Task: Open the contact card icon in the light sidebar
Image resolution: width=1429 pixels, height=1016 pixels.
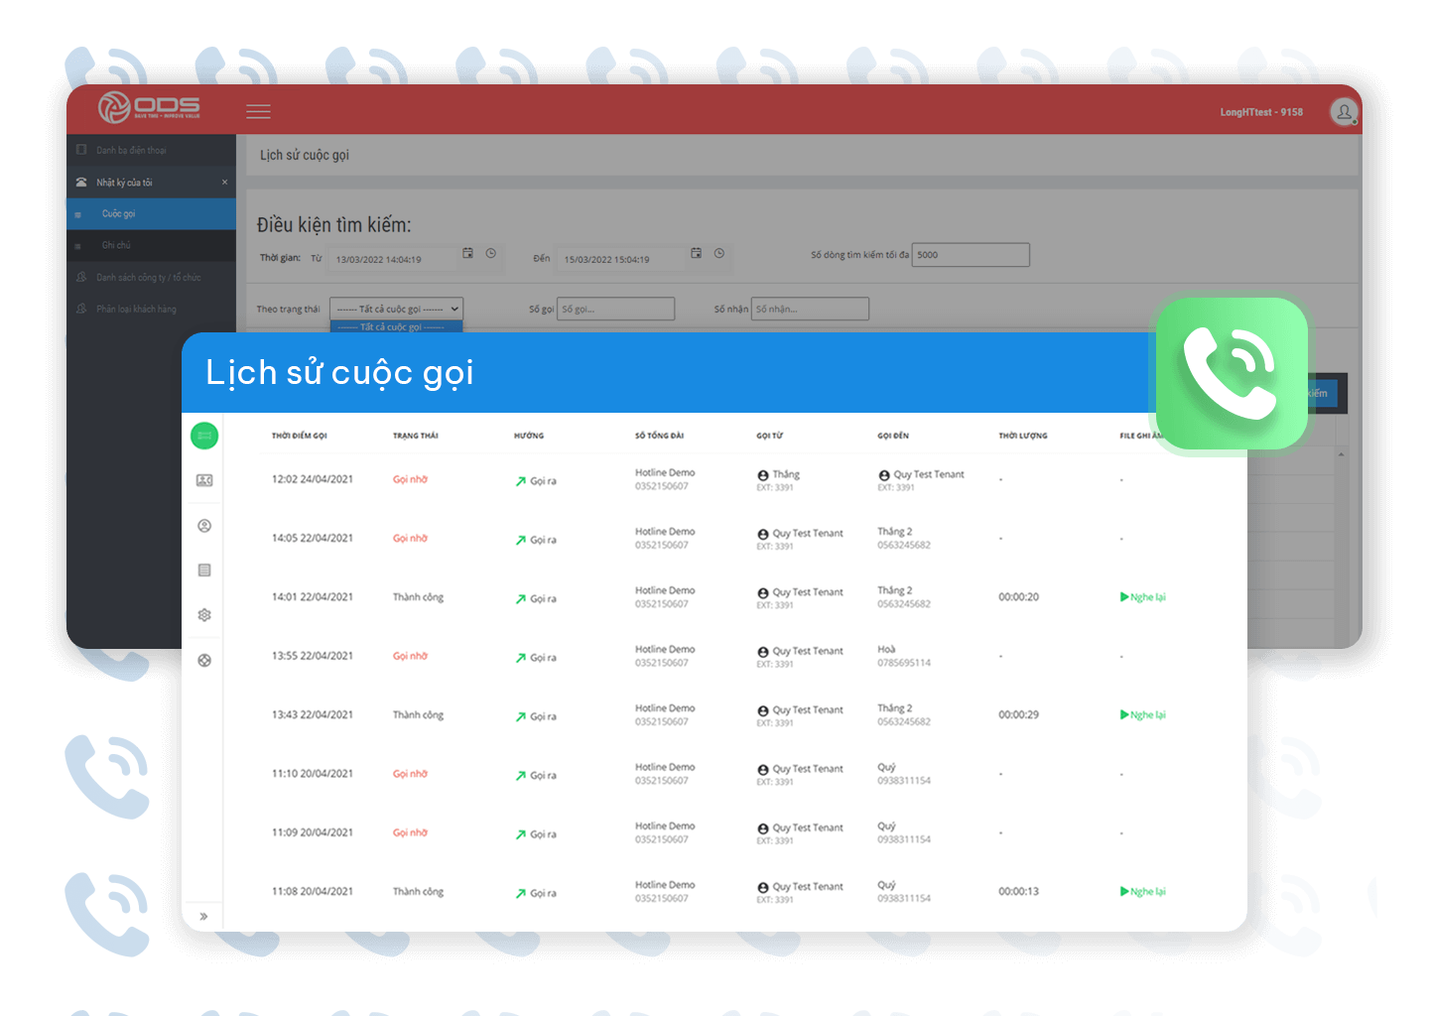Action: [204, 480]
